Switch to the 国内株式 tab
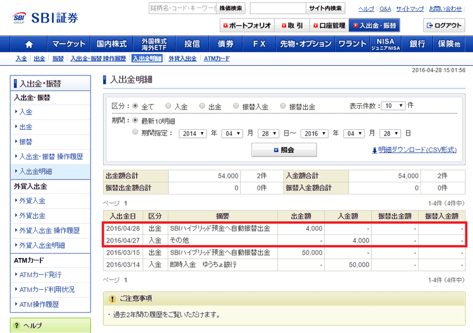Screen dimensions: 473x333 [112, 43]
